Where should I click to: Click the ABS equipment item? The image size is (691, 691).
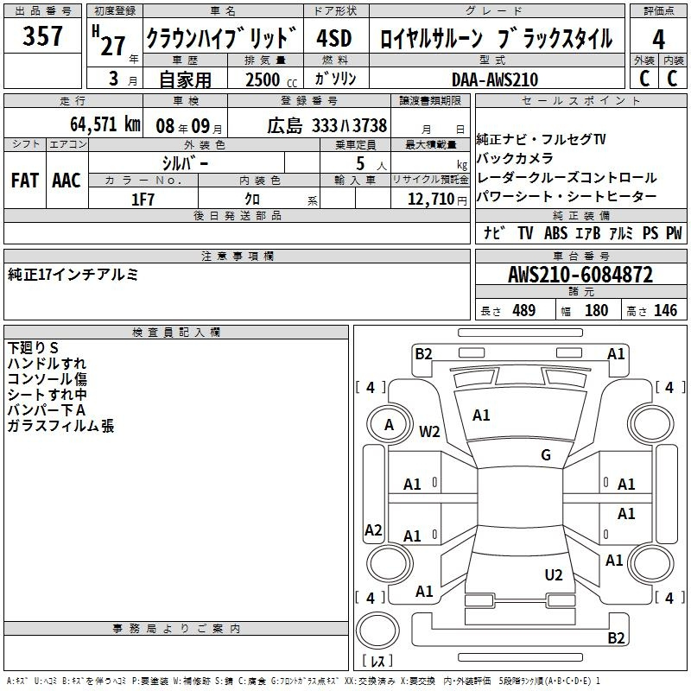click(x=555, y=232)
